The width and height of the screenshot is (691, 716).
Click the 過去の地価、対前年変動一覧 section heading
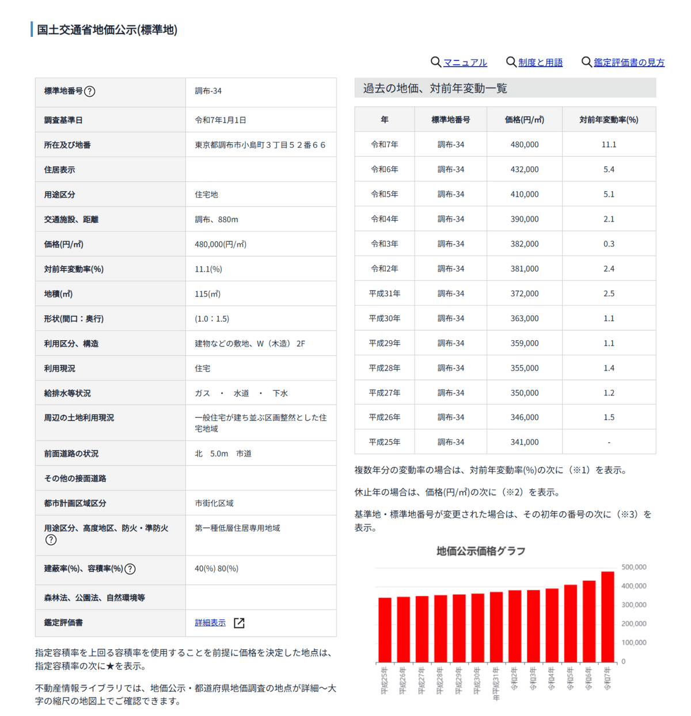pyautogui.click(x=435, y=88)
